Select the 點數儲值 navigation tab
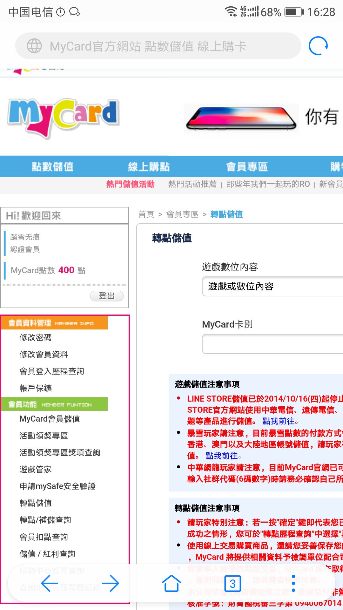Viewport: 343px width, 610px height. 52,166
